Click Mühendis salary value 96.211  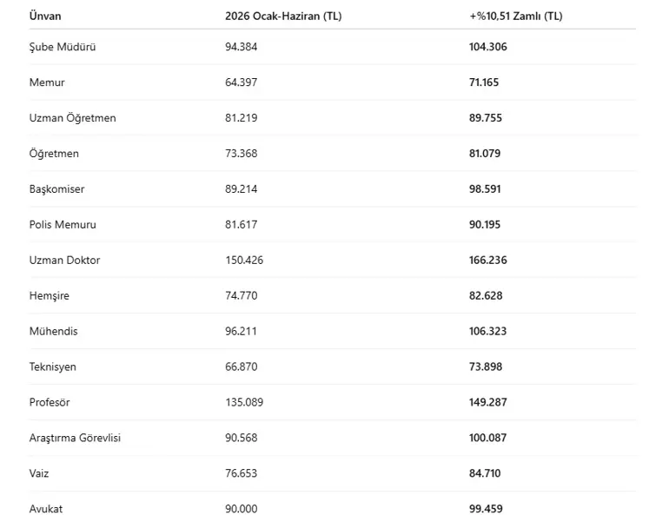[241, 331]
